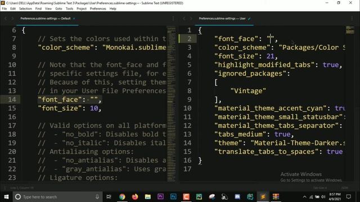
Task: Open the View menu
Action: point(48,9)
